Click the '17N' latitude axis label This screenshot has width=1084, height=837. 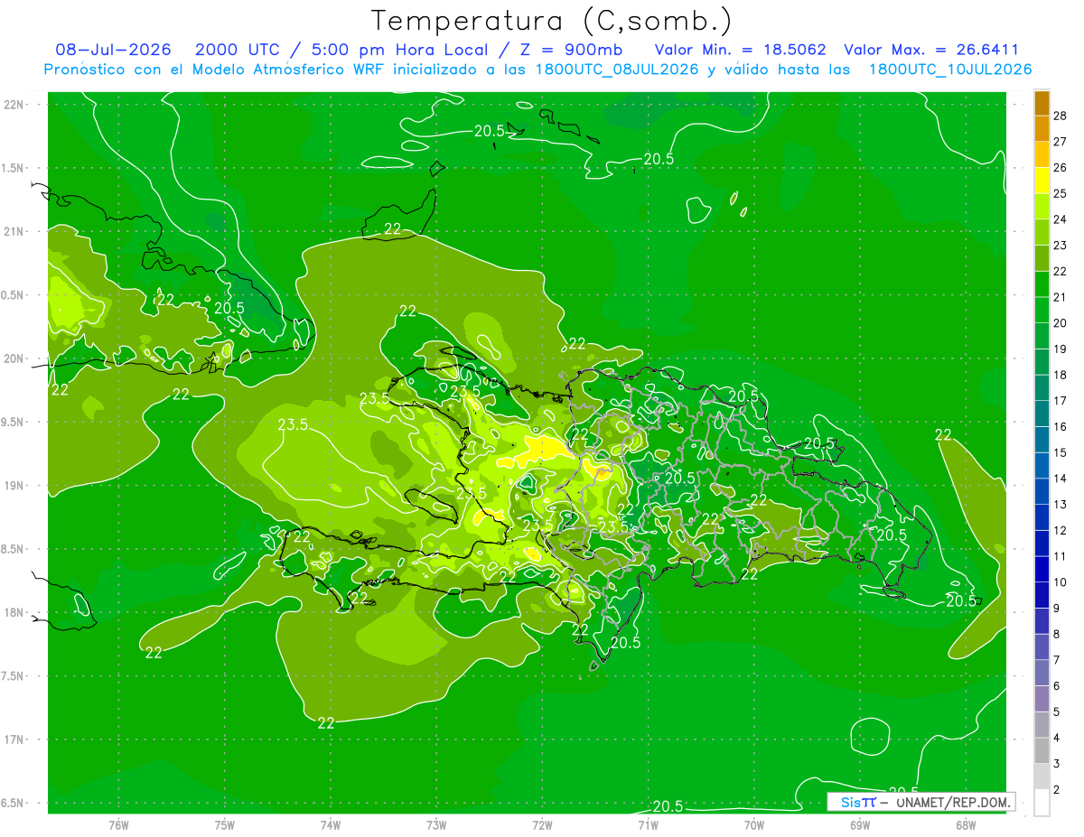(14, 739)
